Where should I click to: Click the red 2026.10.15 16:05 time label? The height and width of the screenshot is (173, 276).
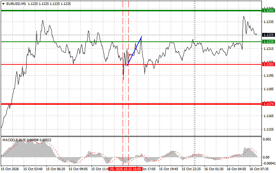point(125,169)
